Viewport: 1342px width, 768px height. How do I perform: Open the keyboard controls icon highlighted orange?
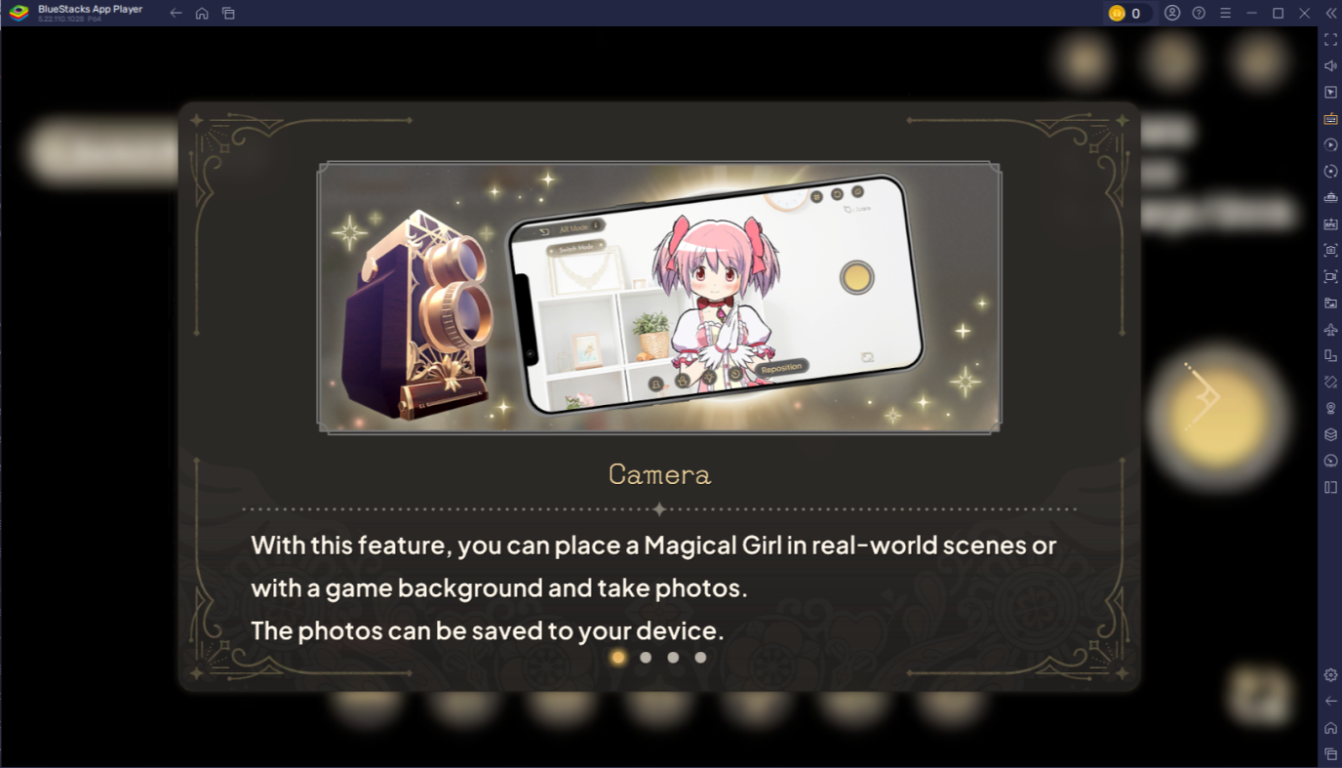1330,118
